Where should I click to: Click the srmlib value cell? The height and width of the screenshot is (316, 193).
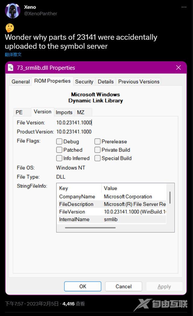pos(111,220)
